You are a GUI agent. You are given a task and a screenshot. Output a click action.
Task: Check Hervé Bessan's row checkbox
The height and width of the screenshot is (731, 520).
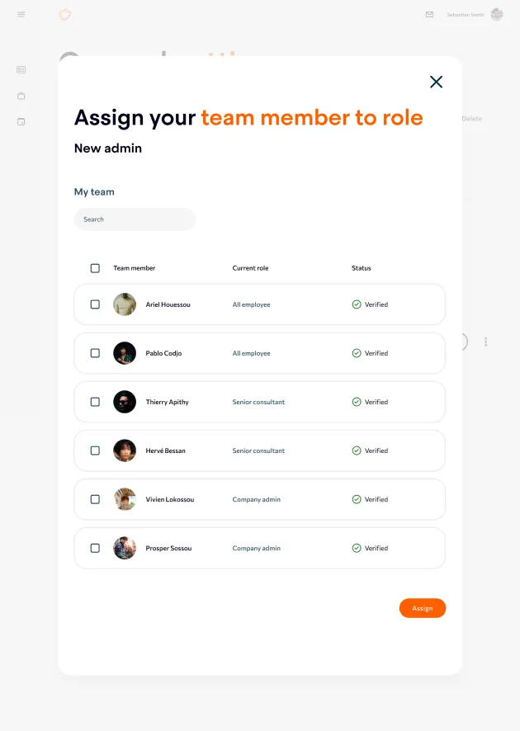tap(95, 450)
